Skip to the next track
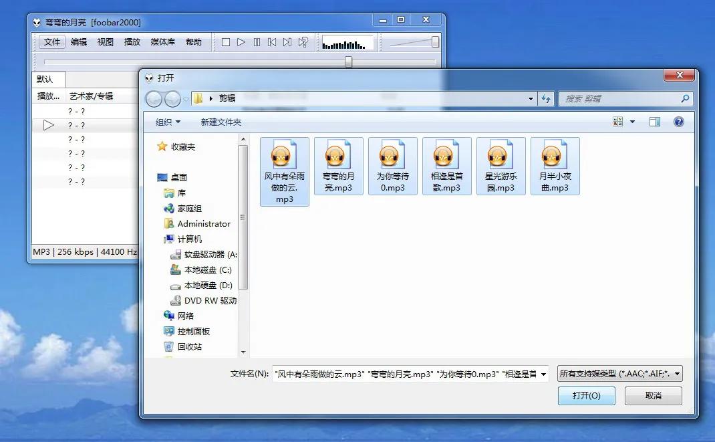Image resolution: width=715 pixels, height=442 pixels. [287, 42]
